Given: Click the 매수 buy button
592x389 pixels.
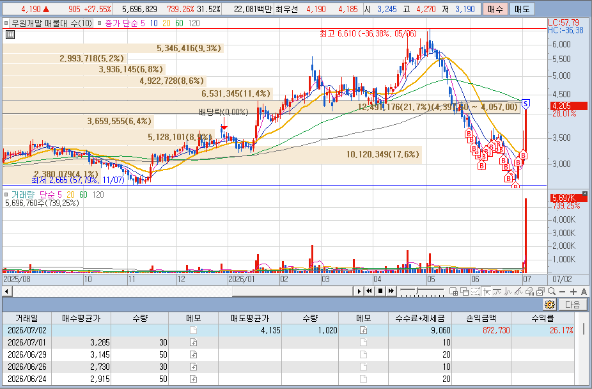Looking at the screenshot, I should (x=495, y=9).
